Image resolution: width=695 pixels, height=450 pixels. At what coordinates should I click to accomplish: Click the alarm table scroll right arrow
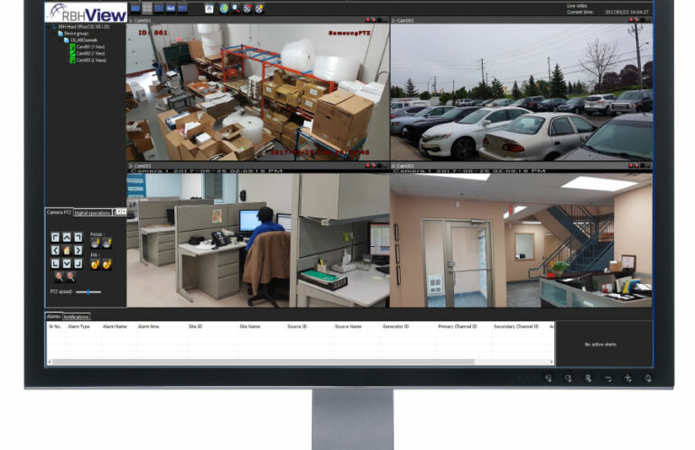pos(551,362)
